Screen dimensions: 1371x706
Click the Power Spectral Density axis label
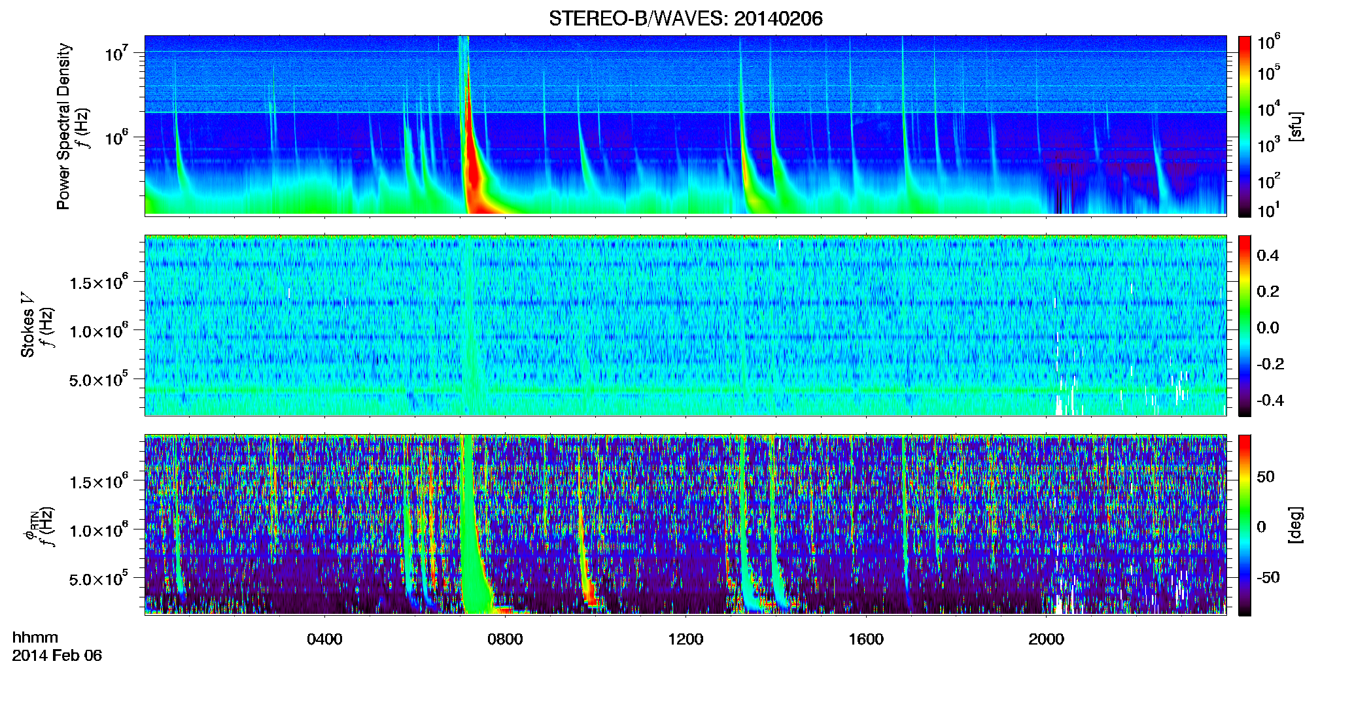(63, 126)
